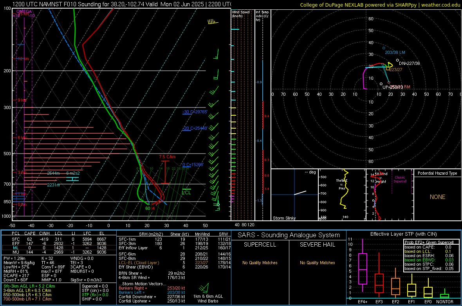Click the Corfidi Downshear vector line
Image resolution: width=462 pixels, height=306 pixels.
[152, 297]
